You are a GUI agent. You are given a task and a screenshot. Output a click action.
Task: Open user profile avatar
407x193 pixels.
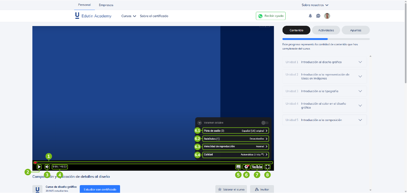[327, 16]
